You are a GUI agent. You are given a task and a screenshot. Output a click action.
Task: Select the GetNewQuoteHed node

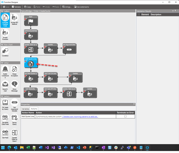(31, 35)
